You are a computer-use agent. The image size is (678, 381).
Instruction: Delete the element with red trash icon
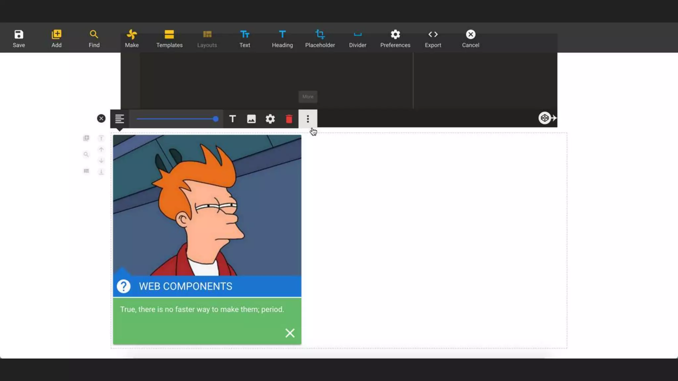pos(289,119)
